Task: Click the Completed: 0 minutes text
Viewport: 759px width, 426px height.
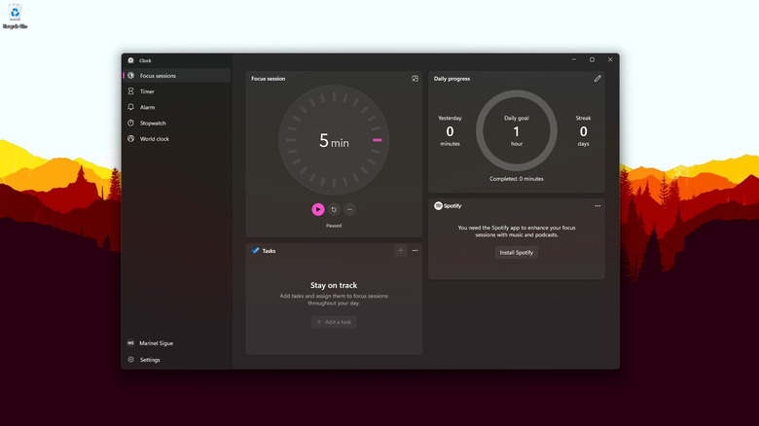Action: click(x=517, y=179)
